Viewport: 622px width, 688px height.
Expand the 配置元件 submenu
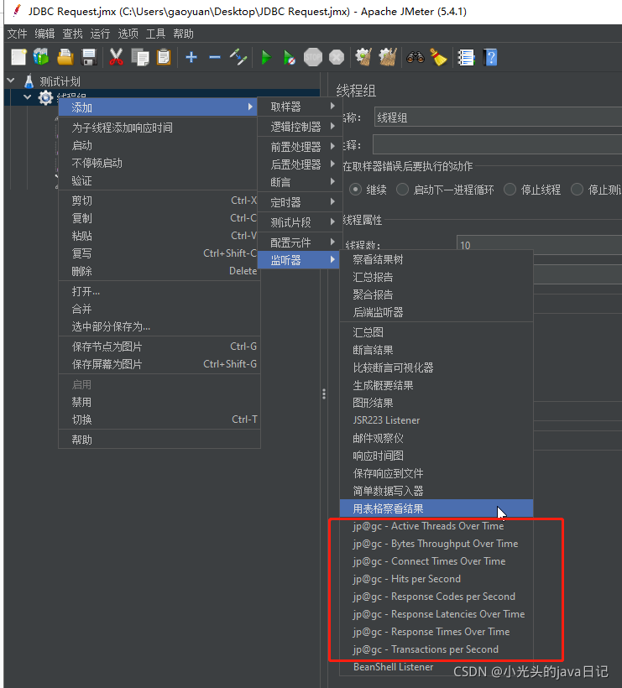coord(298,242)
